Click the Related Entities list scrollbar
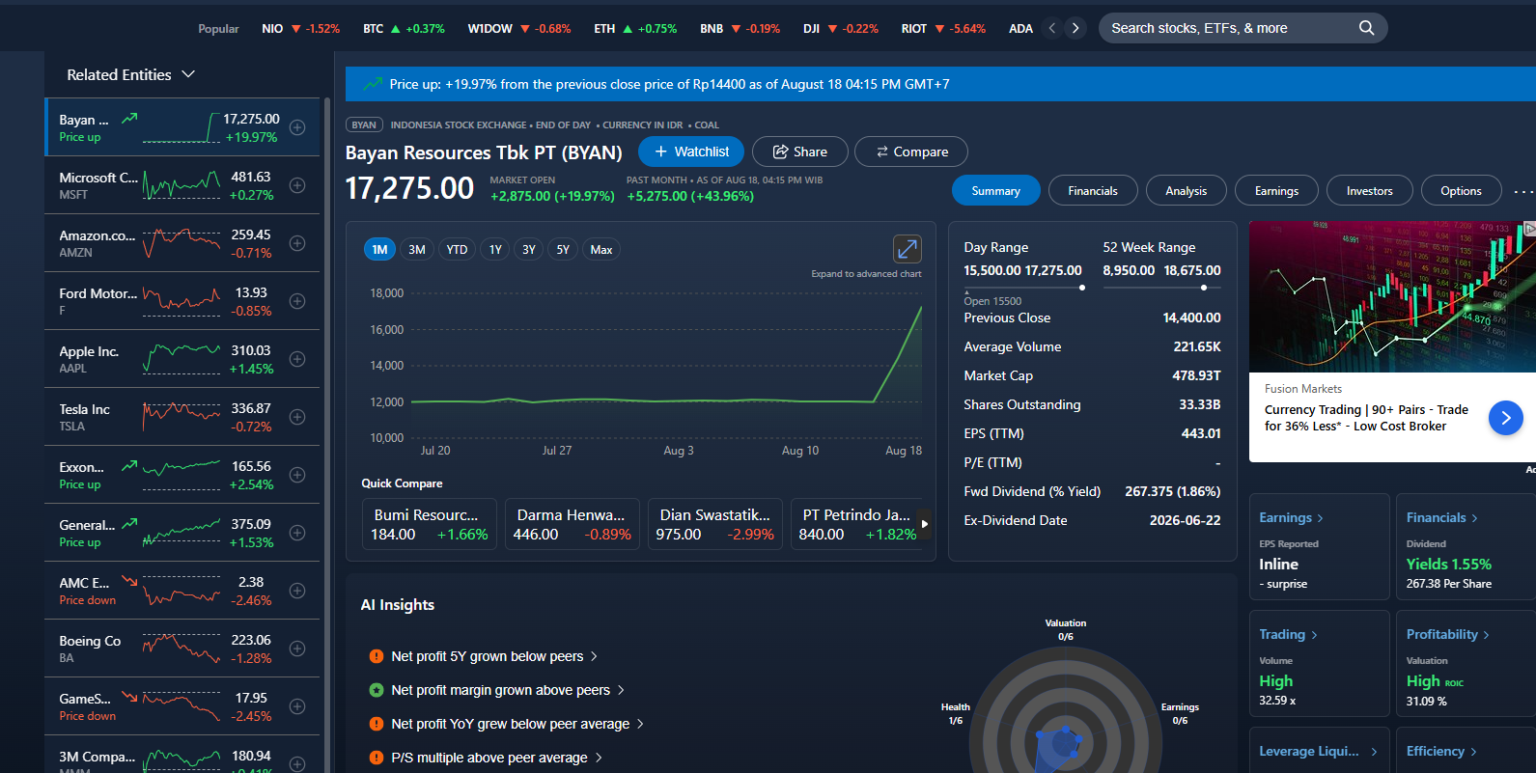 click(327, 434)
